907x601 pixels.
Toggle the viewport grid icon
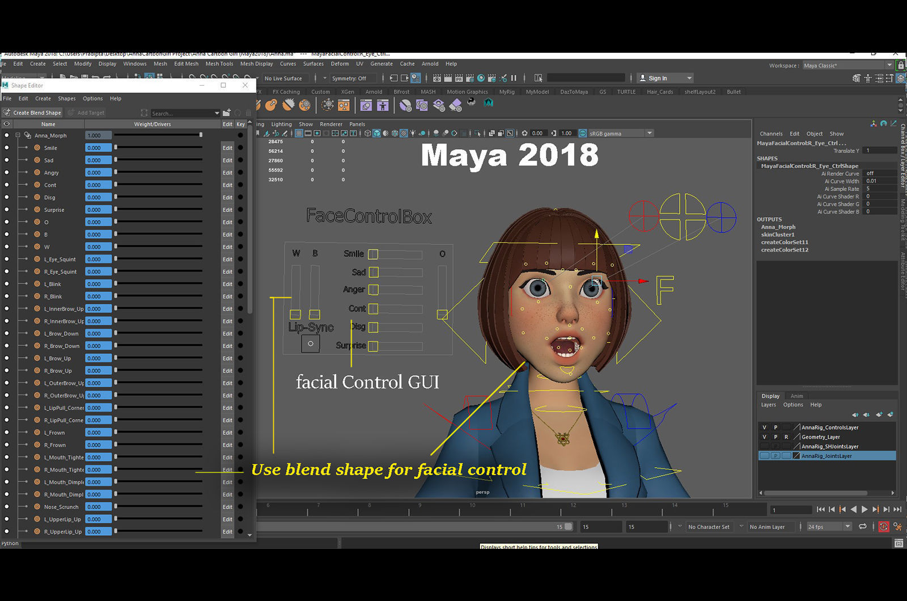point(299,133)
